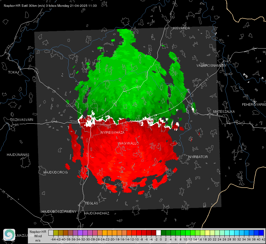Pick the red swatch between -10 and -8

139,233
